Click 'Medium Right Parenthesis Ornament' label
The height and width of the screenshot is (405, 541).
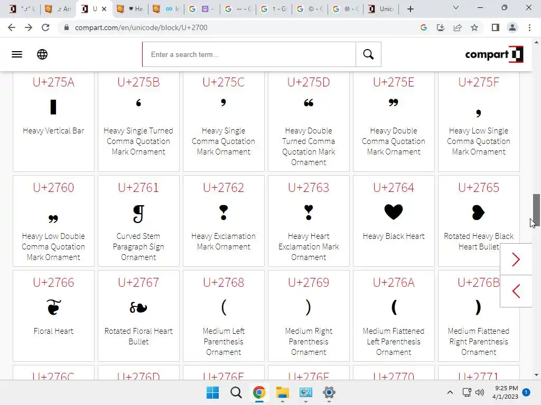[309, 342]
